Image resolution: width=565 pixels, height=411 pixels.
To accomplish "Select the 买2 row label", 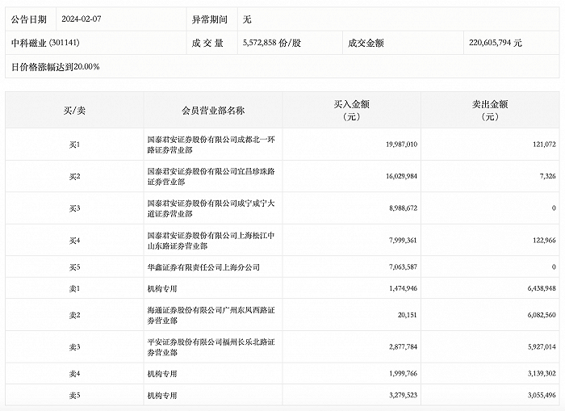I will click(x=74, y=176).
